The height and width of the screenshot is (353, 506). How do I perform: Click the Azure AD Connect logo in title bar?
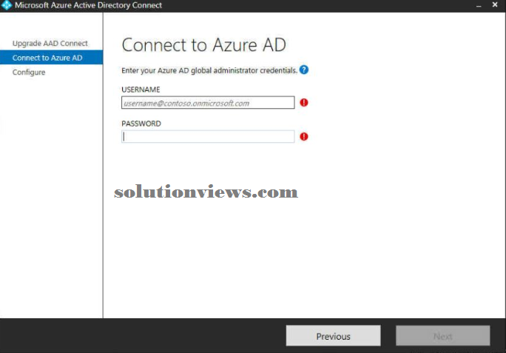[x=7, y=5]
